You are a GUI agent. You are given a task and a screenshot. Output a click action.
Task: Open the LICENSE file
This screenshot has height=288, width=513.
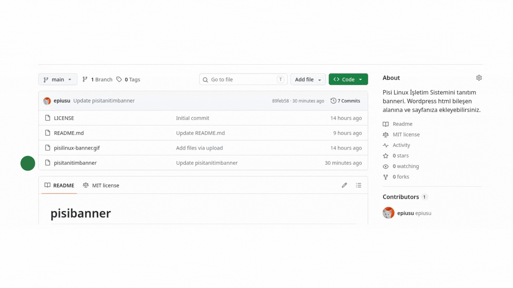tap(64, 118)
